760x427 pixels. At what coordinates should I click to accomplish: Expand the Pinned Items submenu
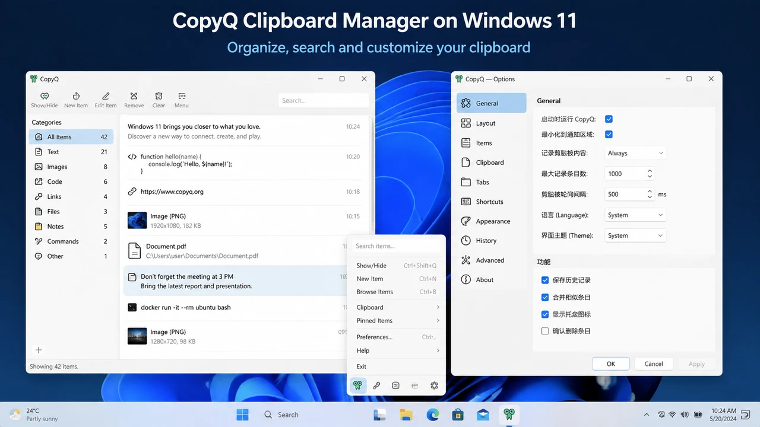coord(397,321)
